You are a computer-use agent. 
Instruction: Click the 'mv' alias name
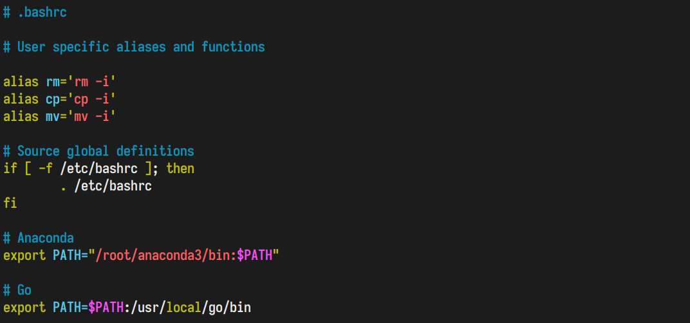tap(53, 116)
